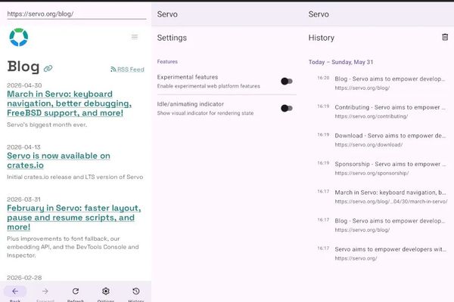Image resolution: width=454 pixels, height=302 pixels.
Task: Go back with the Back arrow button
Action: 15,293
